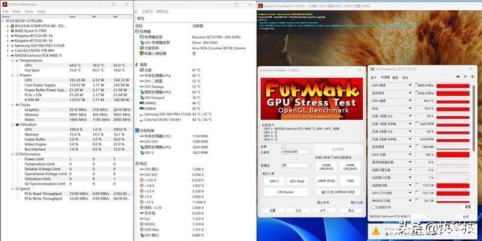Click the DESKTOP-O7PG0B6 computer icon in HWMonitor
Viewport: 482px width, 241px height.
[7, 21]
